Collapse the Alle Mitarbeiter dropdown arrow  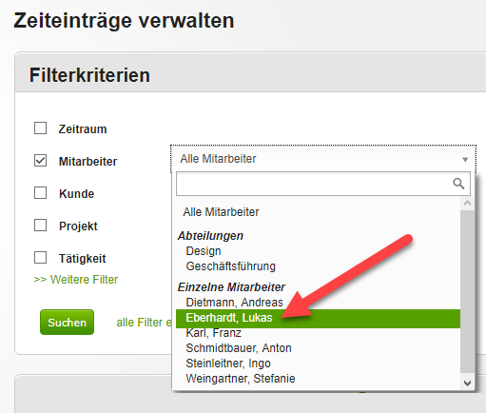coord(465,160)
